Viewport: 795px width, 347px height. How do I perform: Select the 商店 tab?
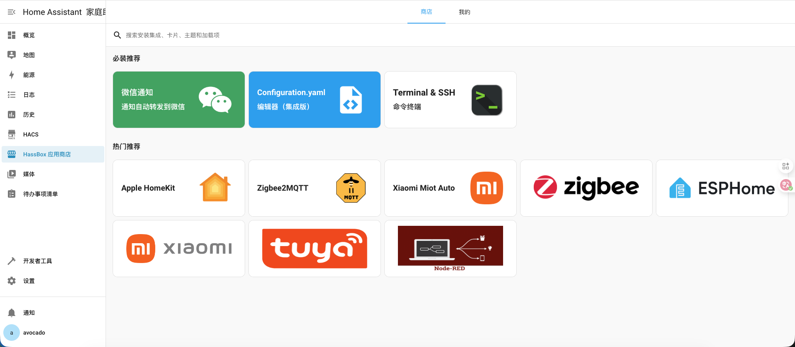pos(426,12)
